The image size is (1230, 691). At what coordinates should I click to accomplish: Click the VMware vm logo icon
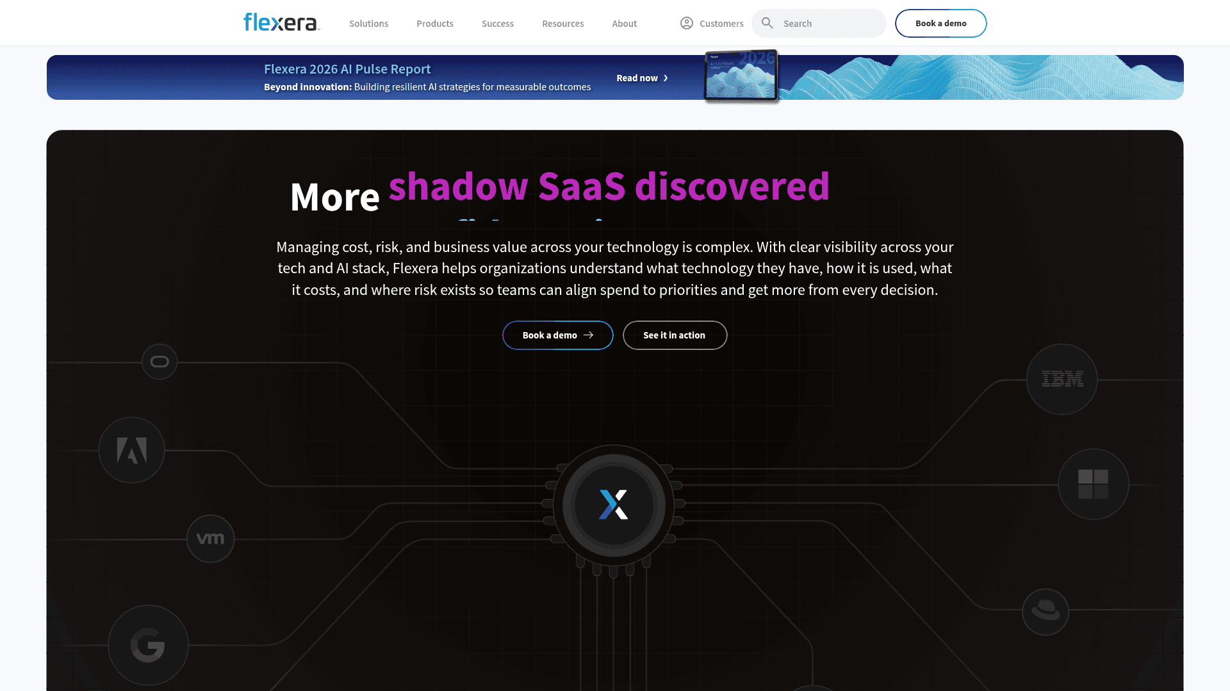(210, 539)
